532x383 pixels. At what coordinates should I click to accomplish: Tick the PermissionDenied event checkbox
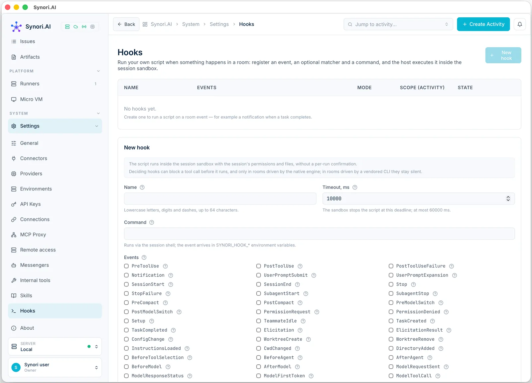[x=391, y=312]
